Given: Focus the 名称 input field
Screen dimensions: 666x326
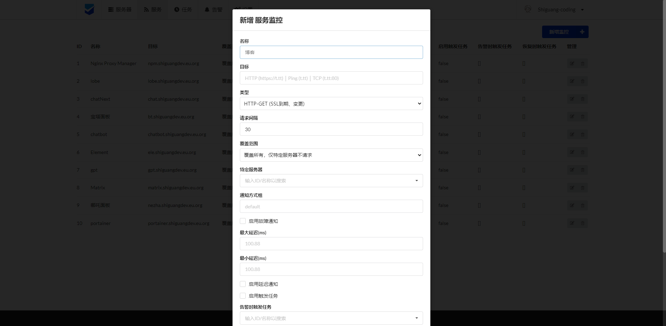Looking at the screenshot, I should [331, 52].
